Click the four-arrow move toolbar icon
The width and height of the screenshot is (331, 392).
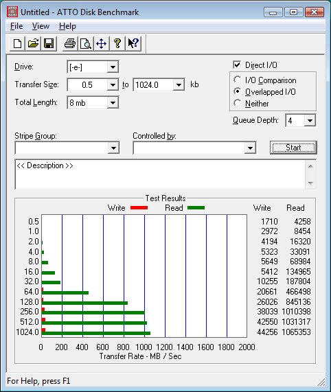[102, 43]
